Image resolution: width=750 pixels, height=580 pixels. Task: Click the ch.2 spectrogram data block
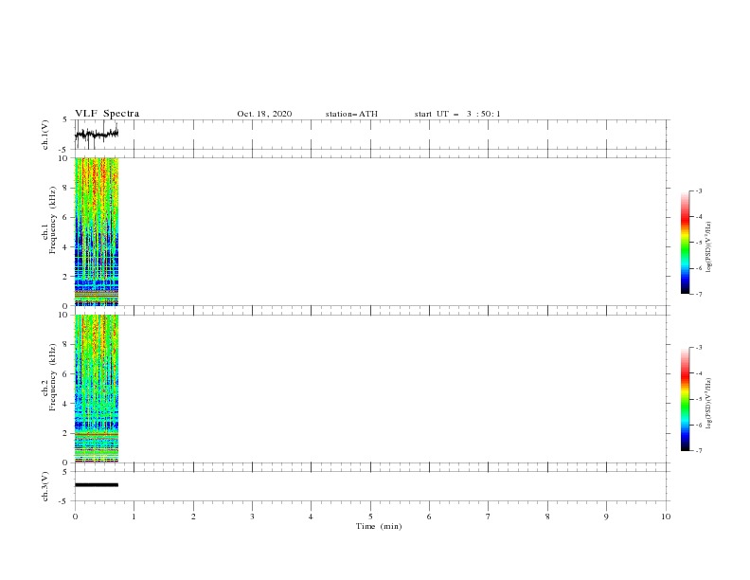97,389
